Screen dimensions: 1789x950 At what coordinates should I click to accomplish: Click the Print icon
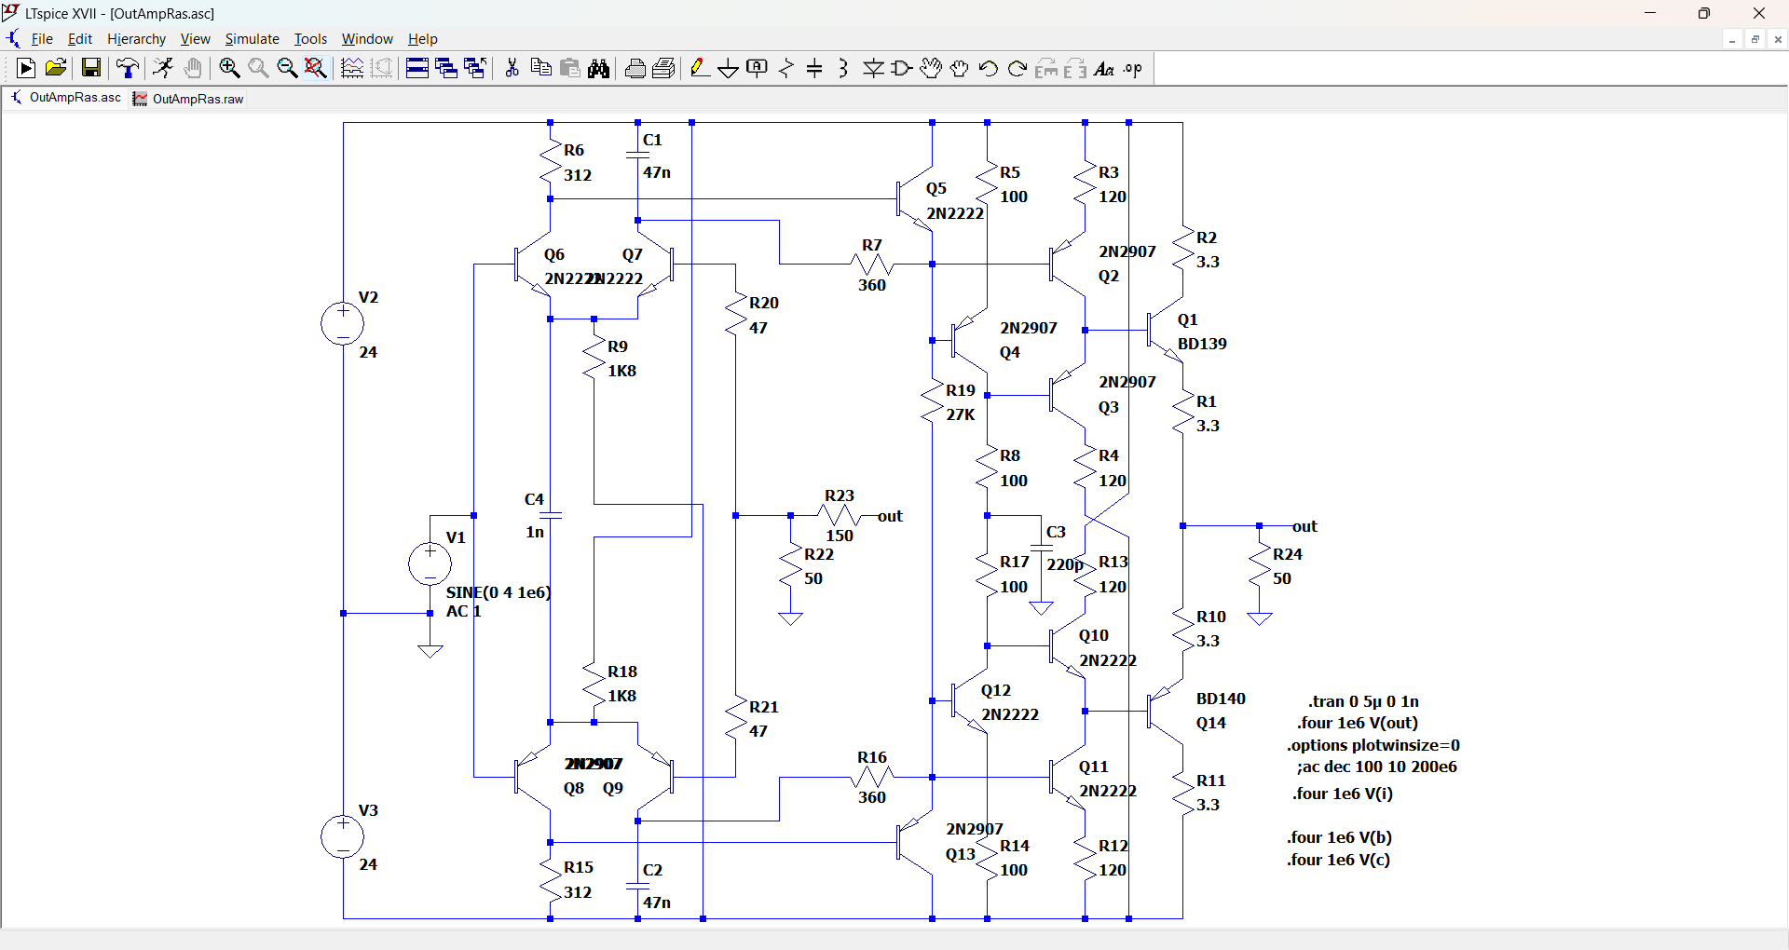click(635, 68)
